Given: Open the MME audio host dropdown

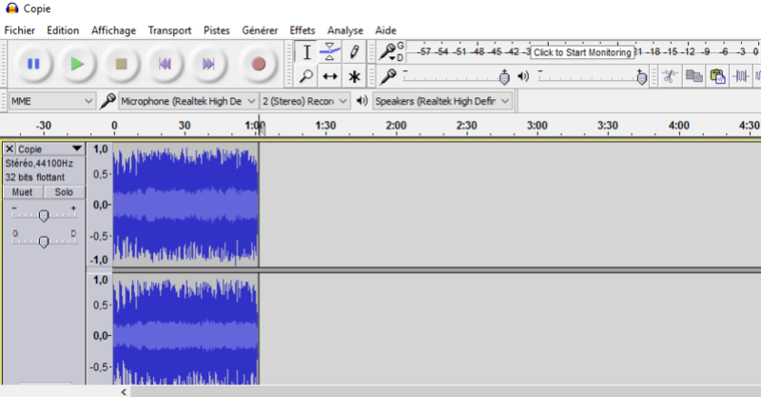Looking at the screenshot, I should (51, 101).
